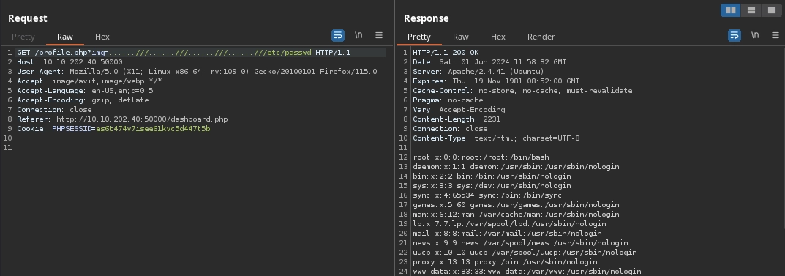This screenshot has height=276, width=785.
Task: Toggle word wrap in Request panel
Action: 338,36
